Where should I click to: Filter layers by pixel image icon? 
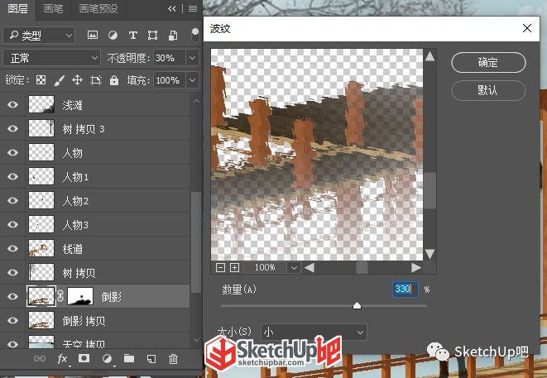93,35
